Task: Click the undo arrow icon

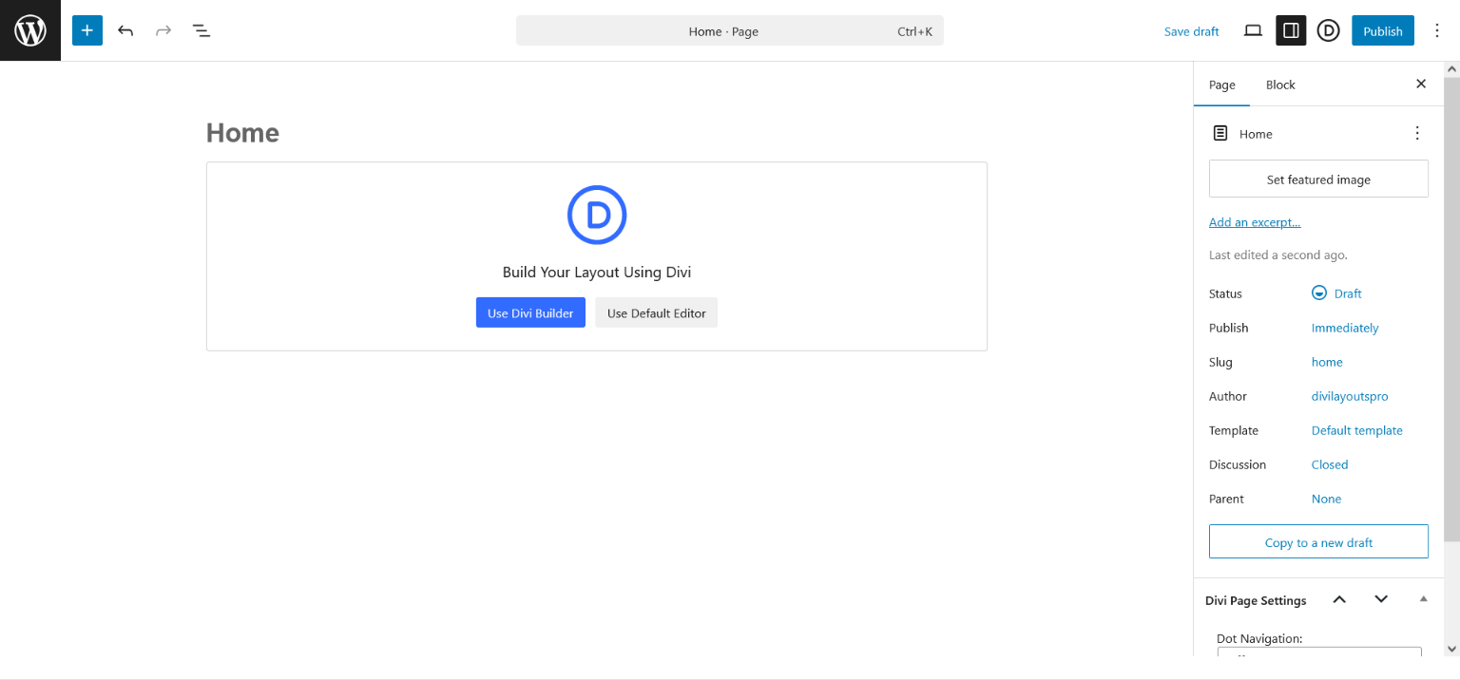Action: pyautogui.click(x=125, y=30)
